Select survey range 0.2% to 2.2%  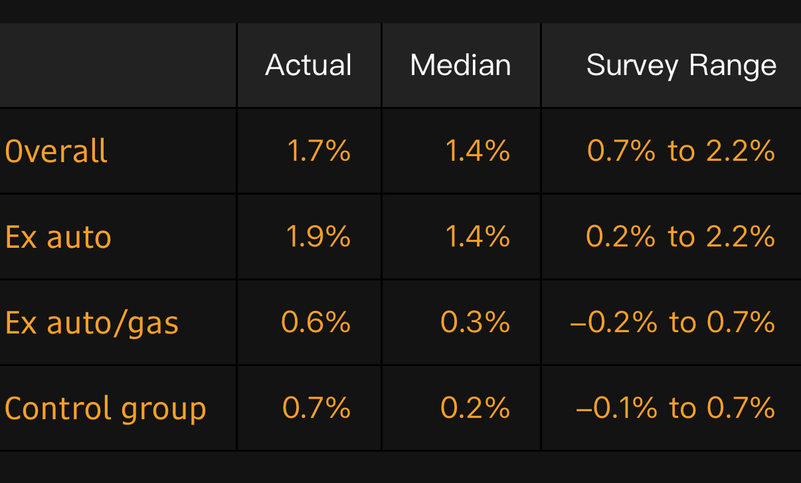click(x=680, y=236)
